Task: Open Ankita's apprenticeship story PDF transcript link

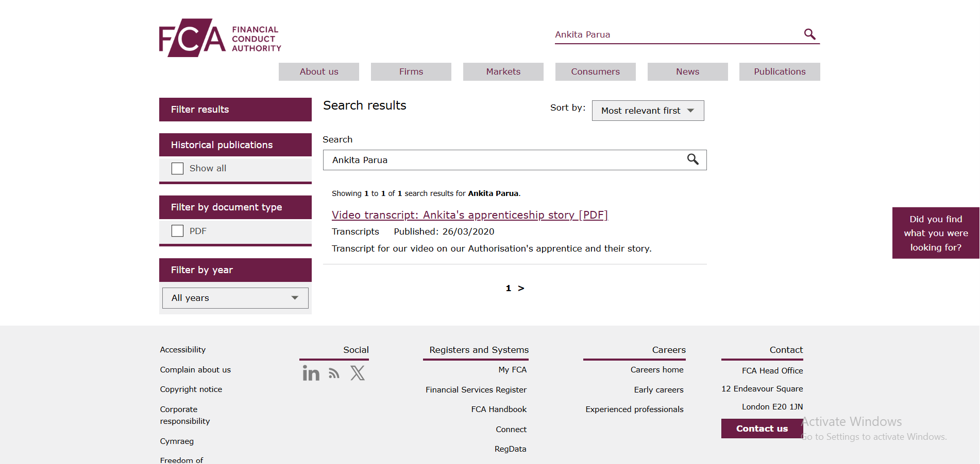Action: 470,215
